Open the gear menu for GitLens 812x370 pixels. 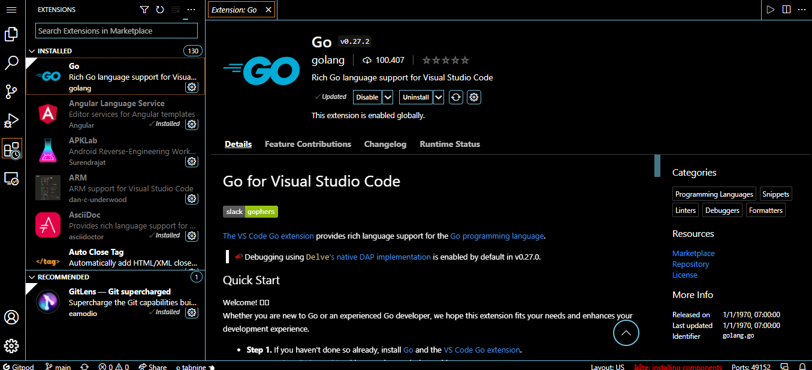[192, 312]
